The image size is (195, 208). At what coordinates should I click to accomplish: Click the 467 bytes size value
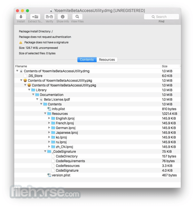(x=169, y=175)
